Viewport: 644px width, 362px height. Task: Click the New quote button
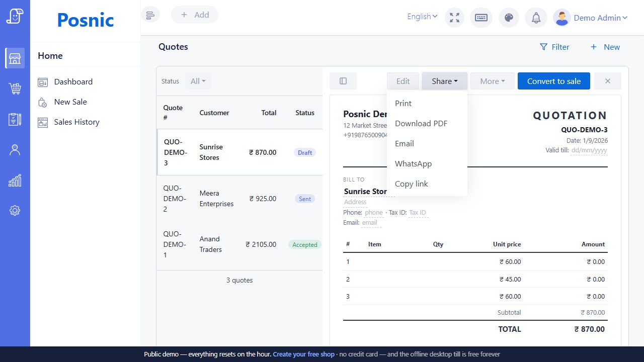(605, 47)
